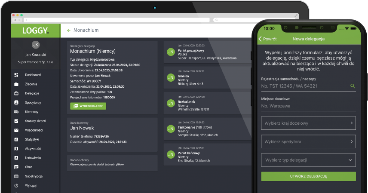Tap the Powrót back link
The image size is (368, 193).
[267, 39]
